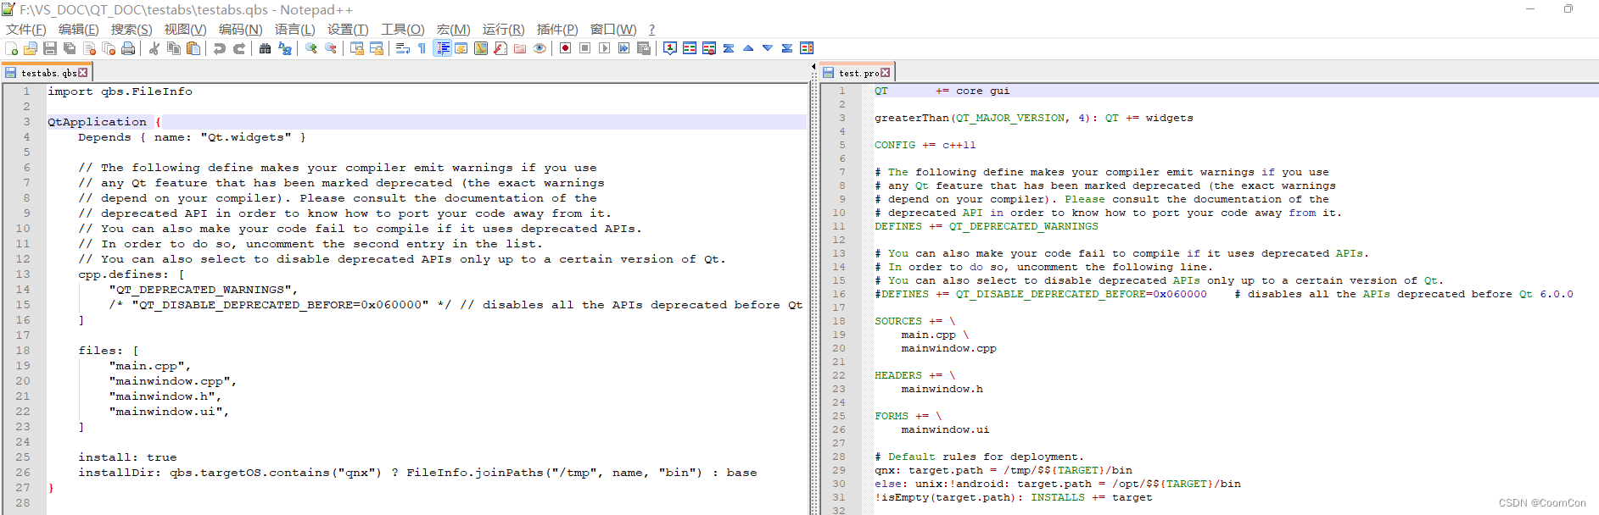Toggle the Compare navigation bar icon
The width and height of the screenshot is (1599, 515).
pyautogui.click(x=807, y=48)
